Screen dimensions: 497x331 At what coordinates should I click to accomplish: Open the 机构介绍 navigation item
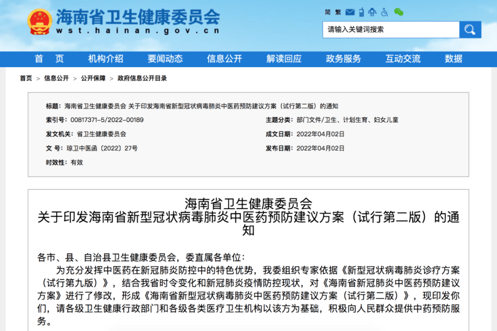(105, 58)
